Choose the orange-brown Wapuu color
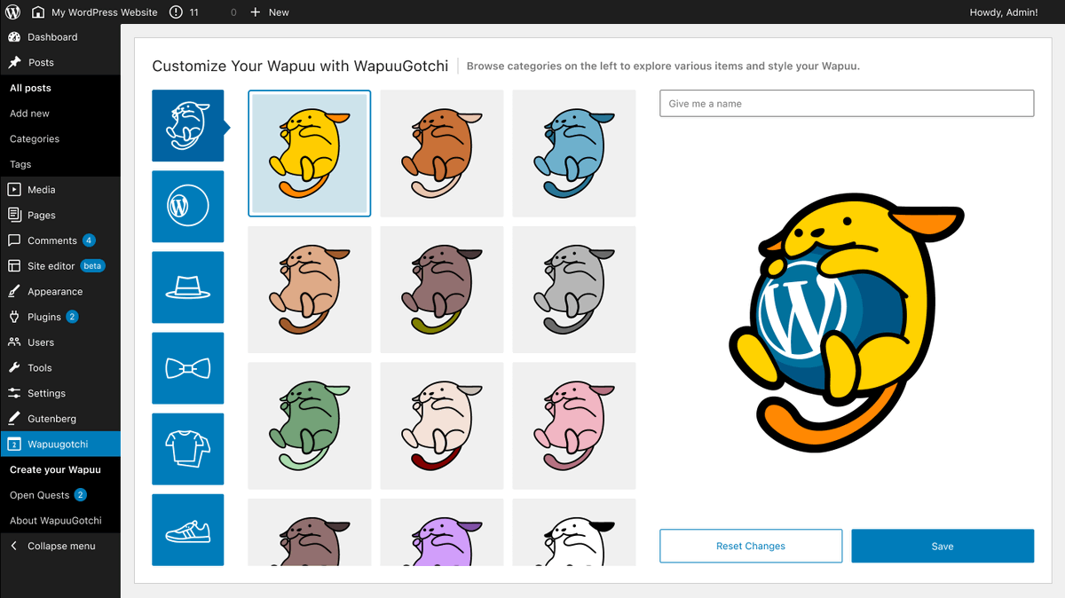1065x598 pixels. point(442,153)
